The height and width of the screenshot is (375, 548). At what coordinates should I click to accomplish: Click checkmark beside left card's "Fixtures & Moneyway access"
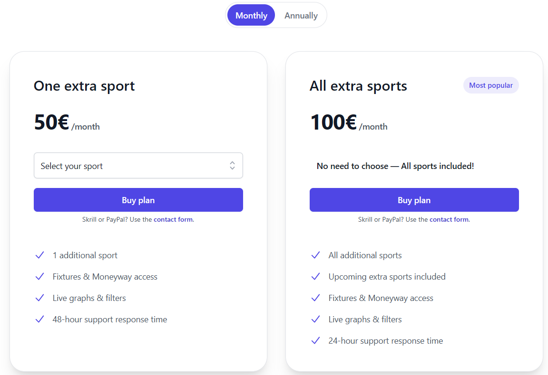[39, 277]
